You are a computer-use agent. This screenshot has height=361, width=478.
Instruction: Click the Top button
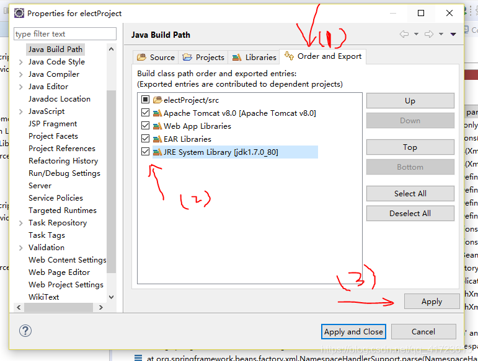410,147
